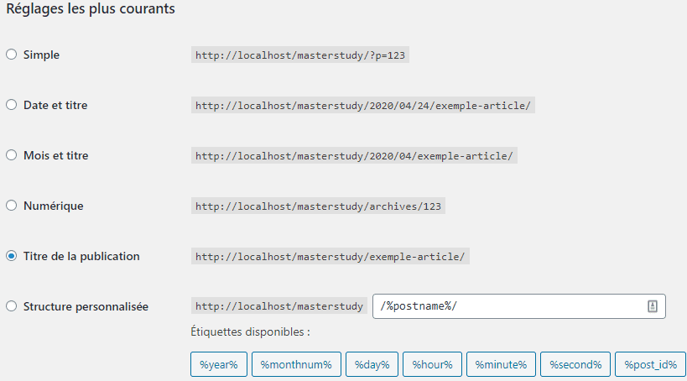Click the custom structure /%postname%/ input field
Image resolution: width=687 pixels, height=381 pixels.
[518, 306]
